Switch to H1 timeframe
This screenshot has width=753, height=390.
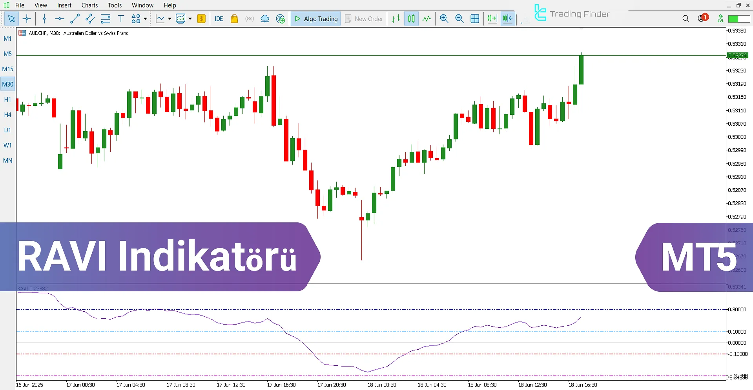(x=7, y=99)
